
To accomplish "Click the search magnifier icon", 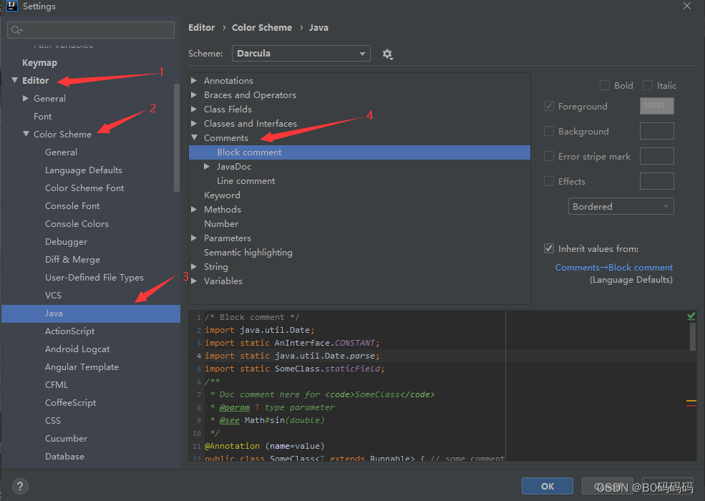I will (16, 30).
